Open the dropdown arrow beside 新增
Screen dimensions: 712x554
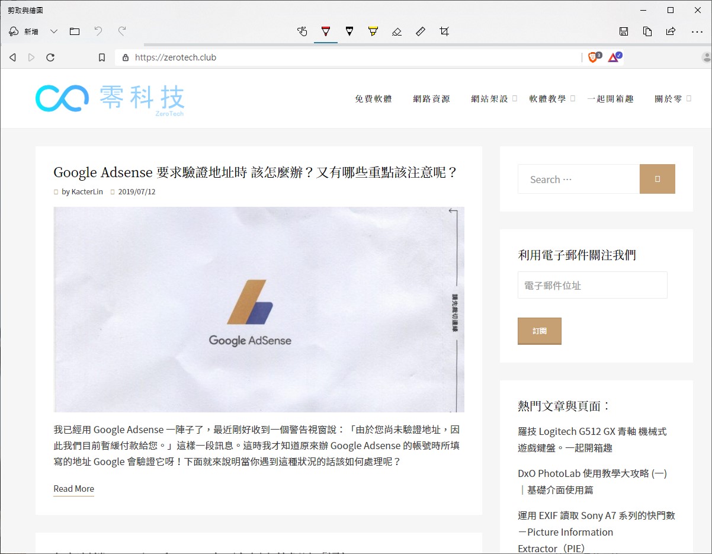pos(54,31)
